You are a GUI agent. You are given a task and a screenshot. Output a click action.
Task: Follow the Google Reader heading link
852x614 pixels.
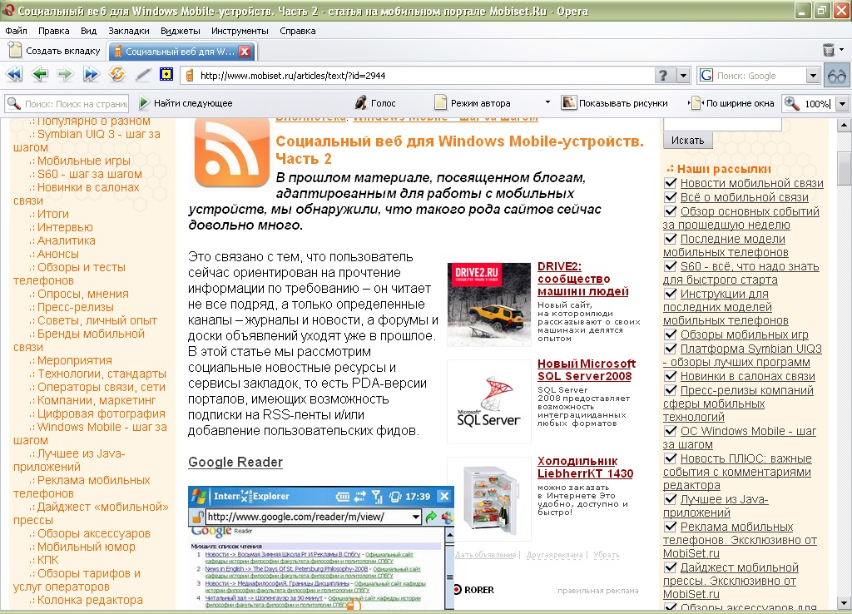coord(235,462)
